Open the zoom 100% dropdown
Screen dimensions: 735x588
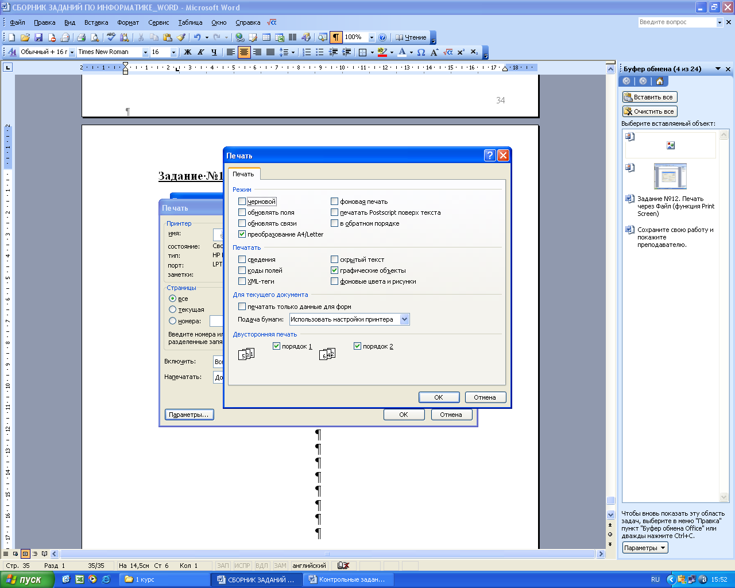pos(372,37)
